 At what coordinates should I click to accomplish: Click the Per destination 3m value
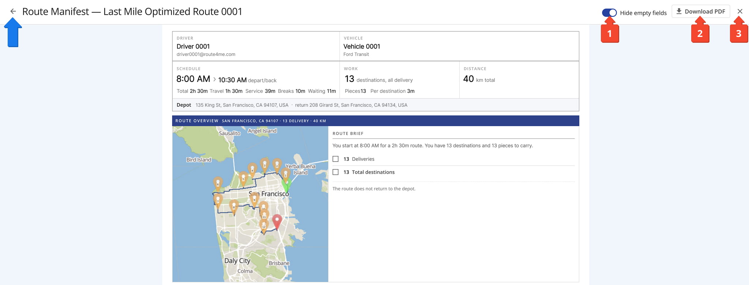click(392, 91)
